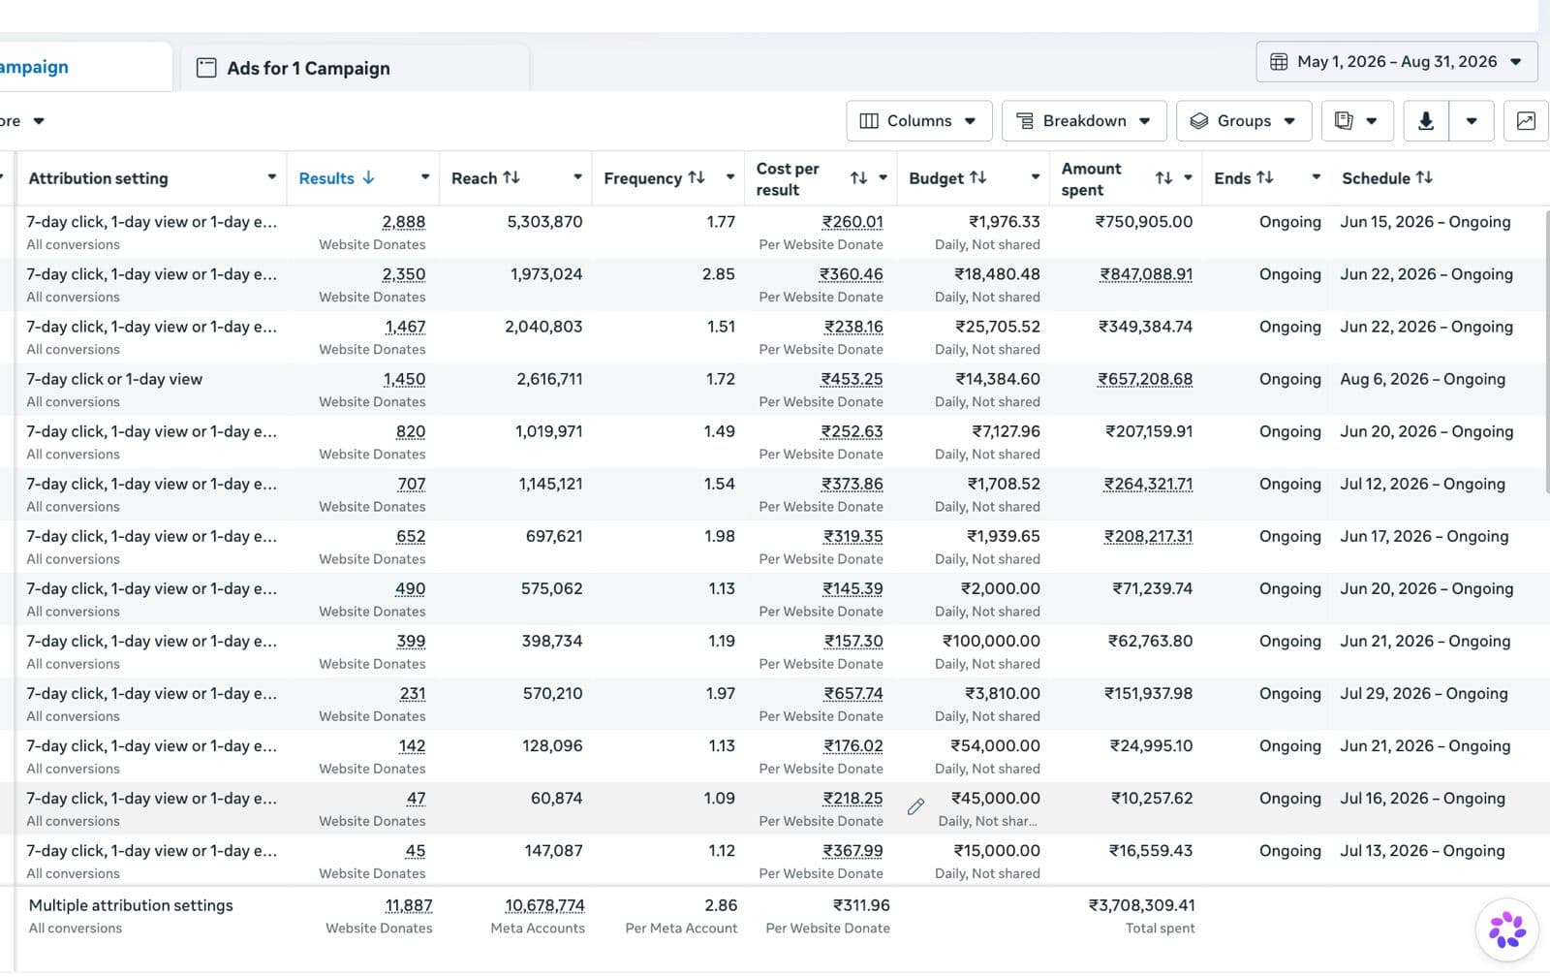Image resolution: width=1550 pixels, height=977 pixels.
Task: Open the Columns dropdown
Action: pos(919,121)
